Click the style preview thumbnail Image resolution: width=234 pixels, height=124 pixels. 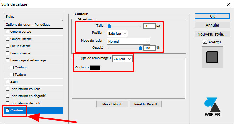[212, 57]
